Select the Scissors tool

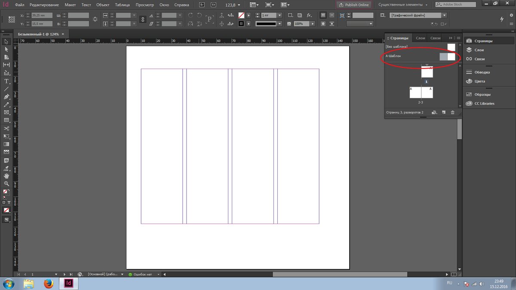point(6,128)
